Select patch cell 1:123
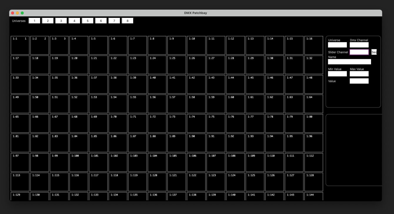394x214 pixels. pyautogui.click(x=216, y=182)
